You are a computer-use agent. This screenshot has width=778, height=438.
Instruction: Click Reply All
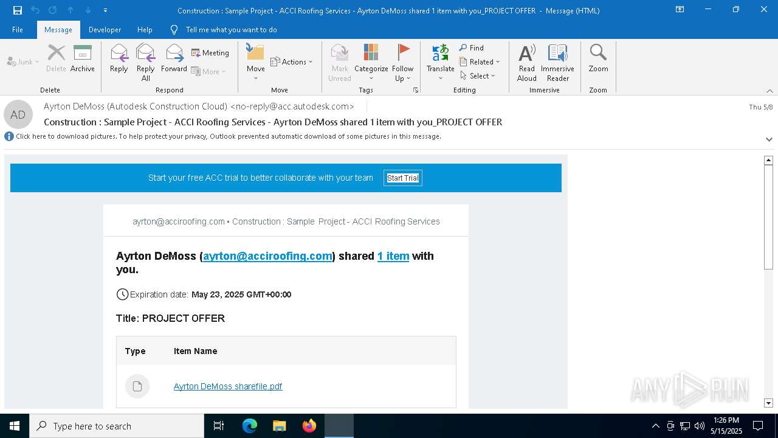146,63
